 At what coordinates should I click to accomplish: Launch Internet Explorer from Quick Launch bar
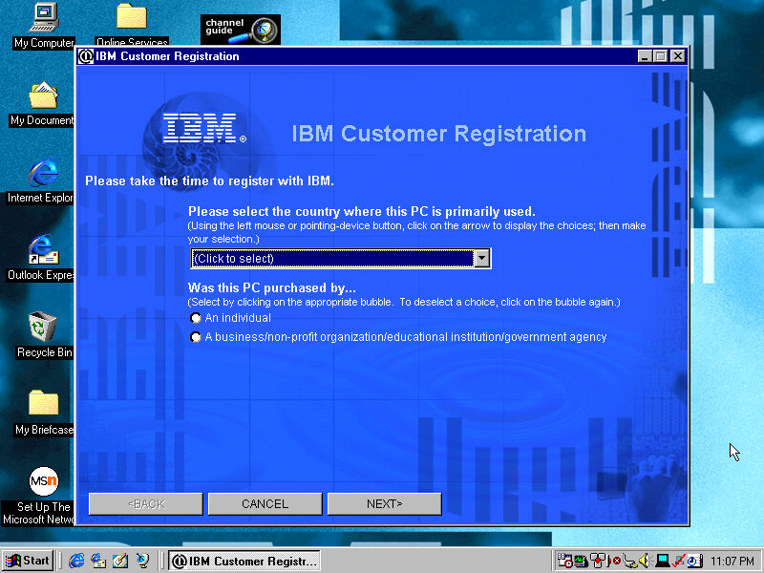pyautogui.click(x=77, y=561)
